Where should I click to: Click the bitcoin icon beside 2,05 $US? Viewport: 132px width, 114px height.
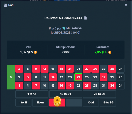pos(110,52)
